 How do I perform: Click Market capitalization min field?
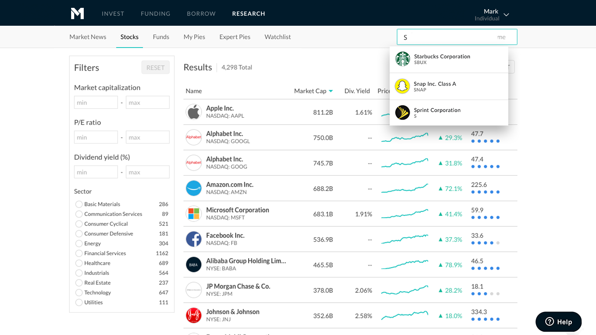click(96, 103)
